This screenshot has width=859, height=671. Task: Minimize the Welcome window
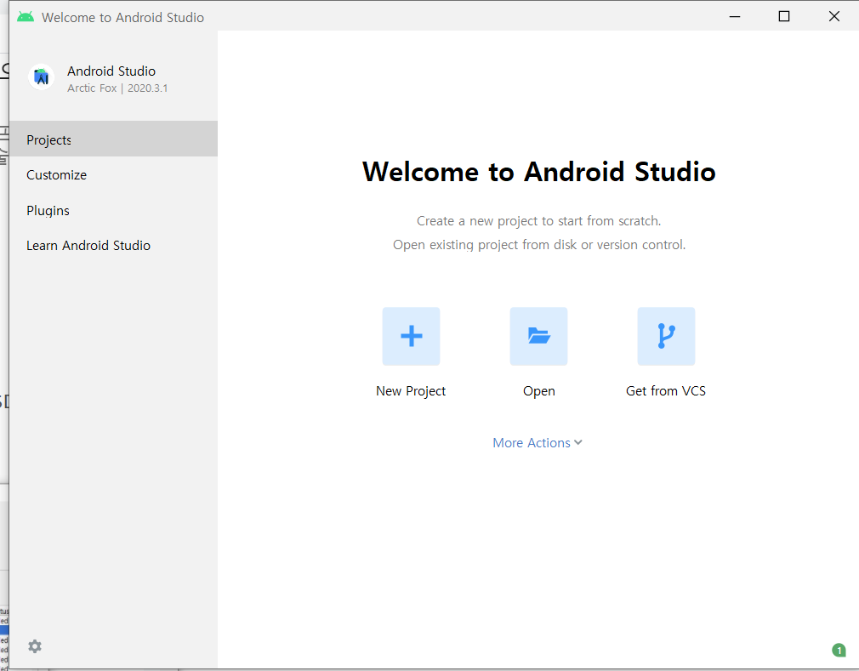[x=735, y=16]
